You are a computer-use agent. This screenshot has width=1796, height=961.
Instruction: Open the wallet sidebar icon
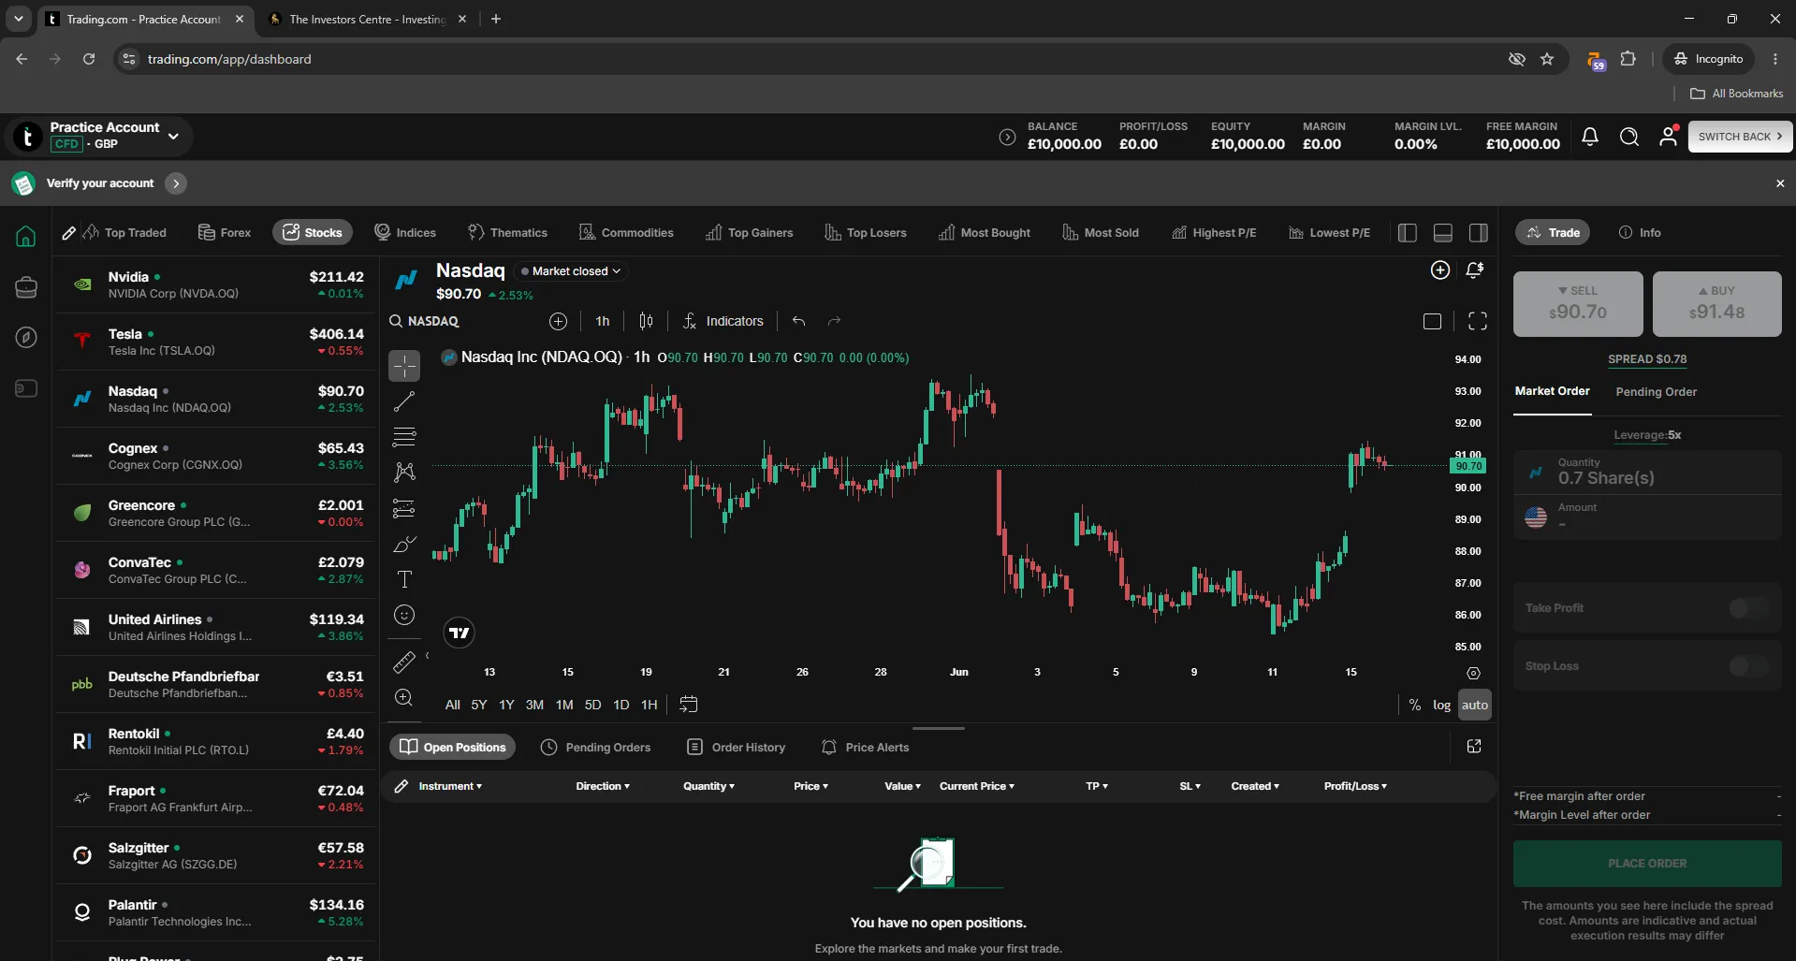26,388
